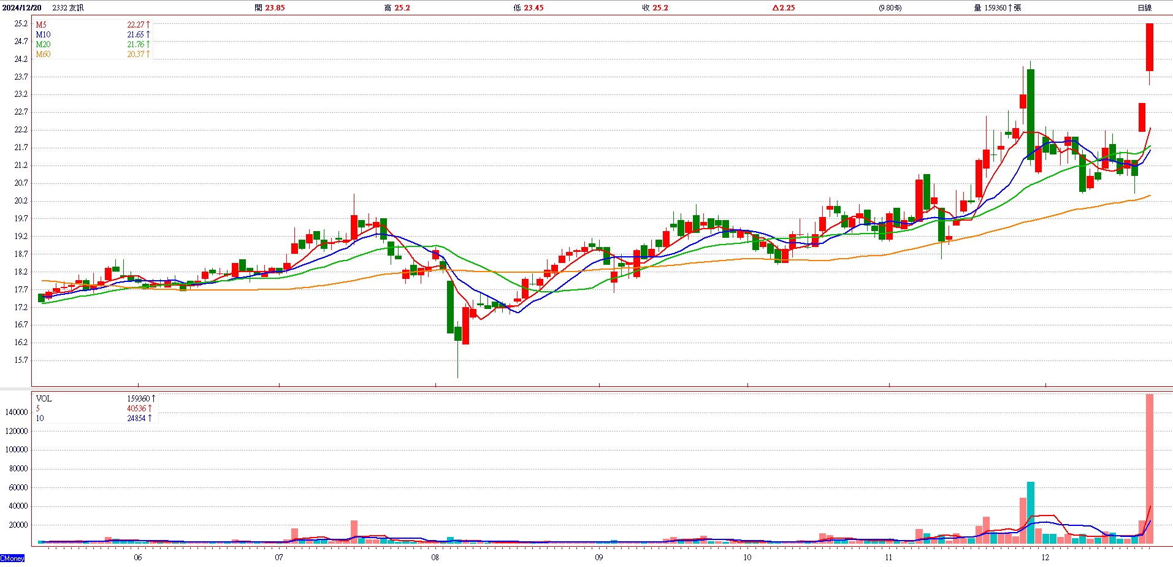Click the 12 month marker on time axis
This screenshot has width=1173, height=567.
pyautogui.click(x=1045, y=558)
